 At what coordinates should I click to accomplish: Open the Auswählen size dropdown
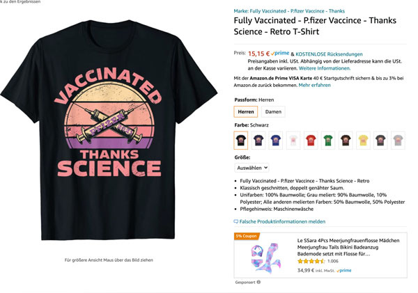pos(251,168)
